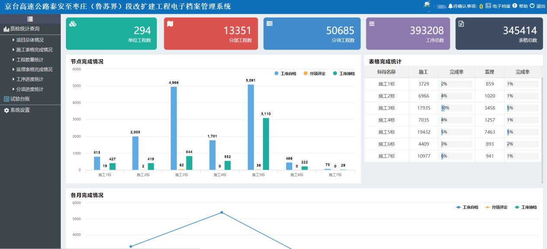Click the help exclamation icon
547x249 pixels.
click(515, 6)
